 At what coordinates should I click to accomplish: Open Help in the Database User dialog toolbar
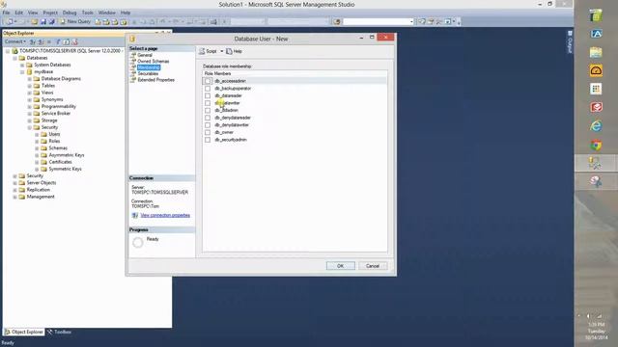click(x=234, y=51)
